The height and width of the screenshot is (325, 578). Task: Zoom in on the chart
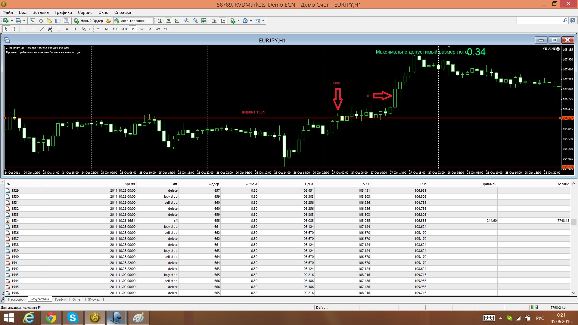187,21
